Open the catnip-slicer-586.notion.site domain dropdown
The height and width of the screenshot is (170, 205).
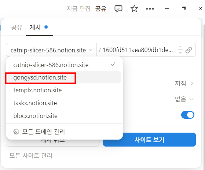(51, 50)
